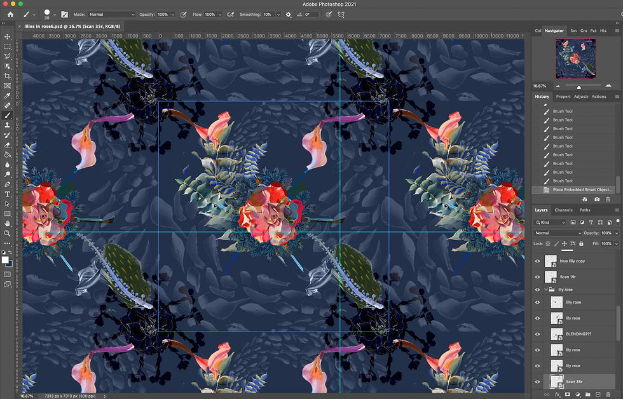Viewport: 623px width, 399px height.
Task: Open the layer filter Kind dropdown
Action: [x=551, y=222]
